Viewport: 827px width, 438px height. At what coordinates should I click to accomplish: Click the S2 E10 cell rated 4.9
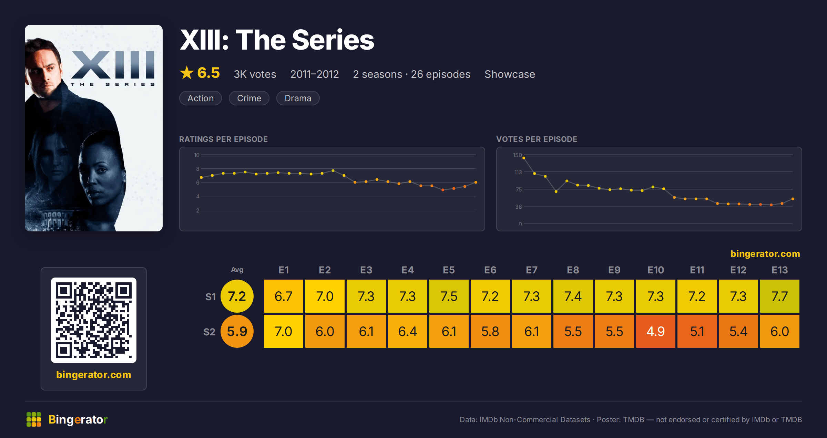pyautogui.click(x=656, y=331)
